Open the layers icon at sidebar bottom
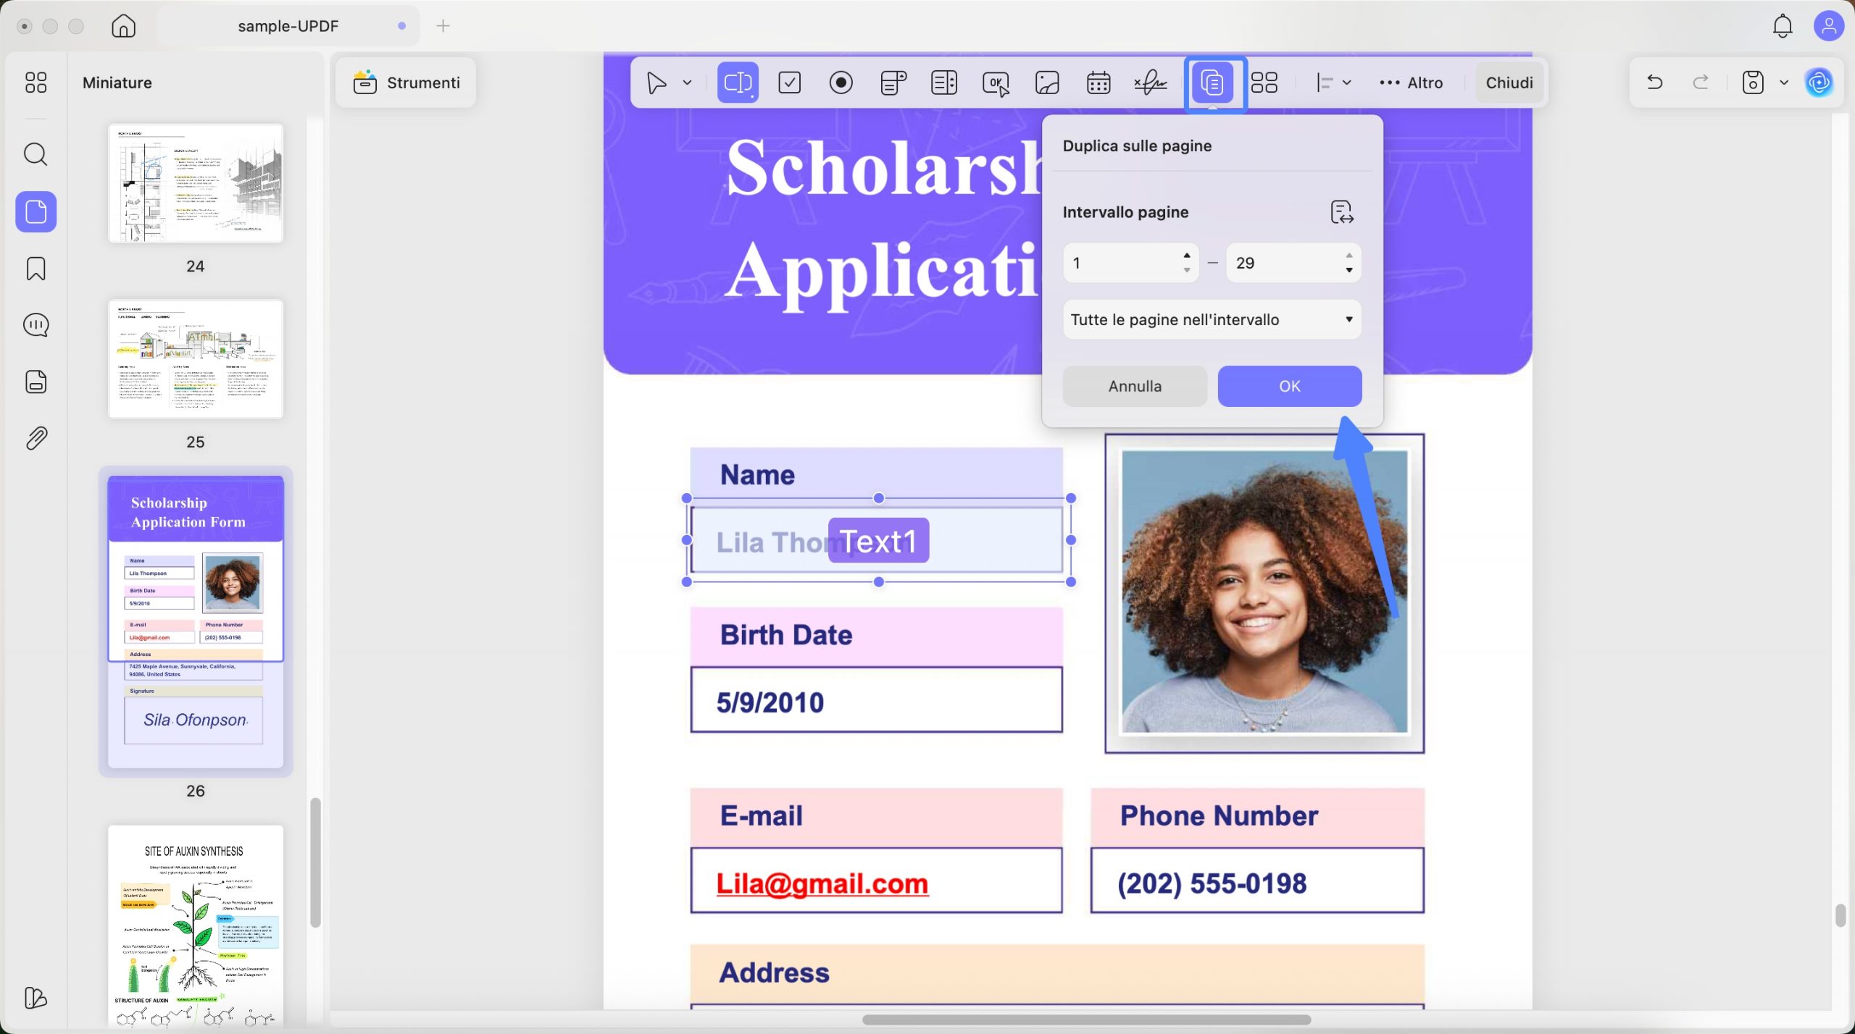This screenshot has width=1855, height=1034. click(36, 998)
